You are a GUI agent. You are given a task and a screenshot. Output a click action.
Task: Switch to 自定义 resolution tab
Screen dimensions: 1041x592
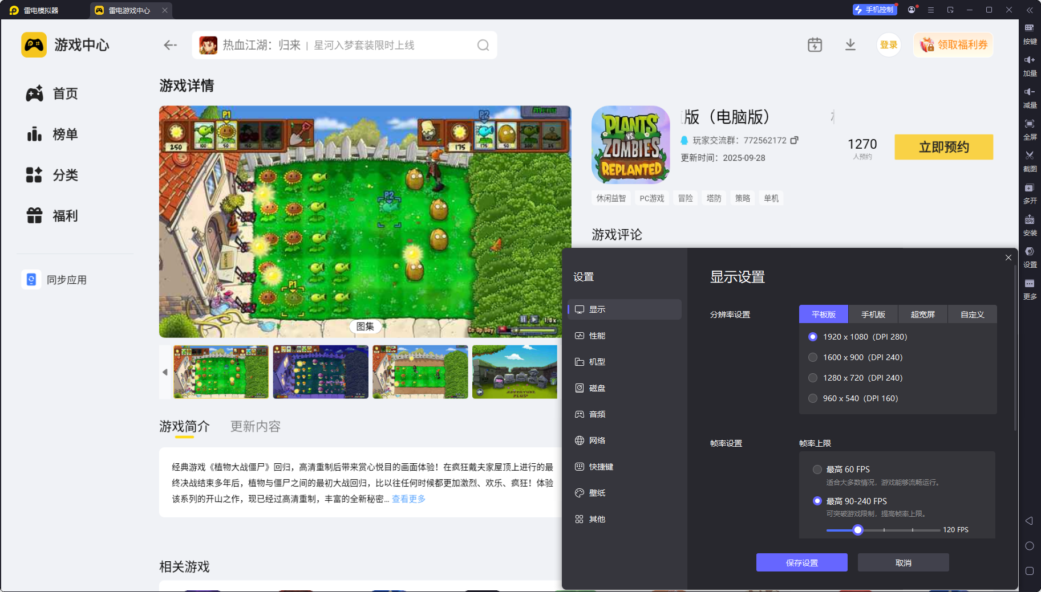pos(973,315)
